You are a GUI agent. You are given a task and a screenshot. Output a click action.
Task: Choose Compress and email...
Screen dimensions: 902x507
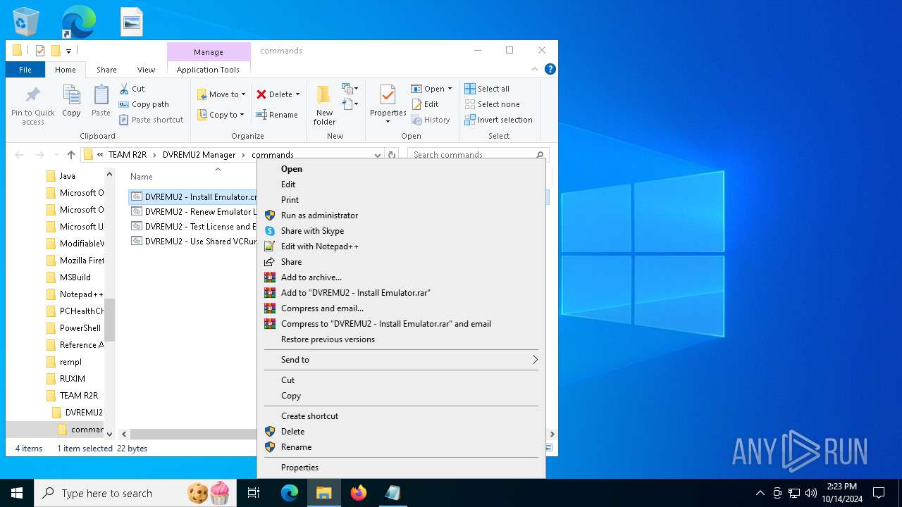[x=401, y=308]
